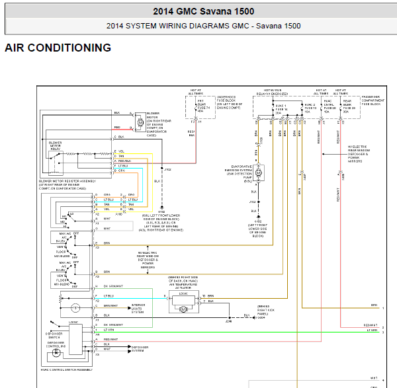The image size is (397, 388).
Task: Click "RED/BLK" label at resistor assembly pin A
Action: coord(124,161)
